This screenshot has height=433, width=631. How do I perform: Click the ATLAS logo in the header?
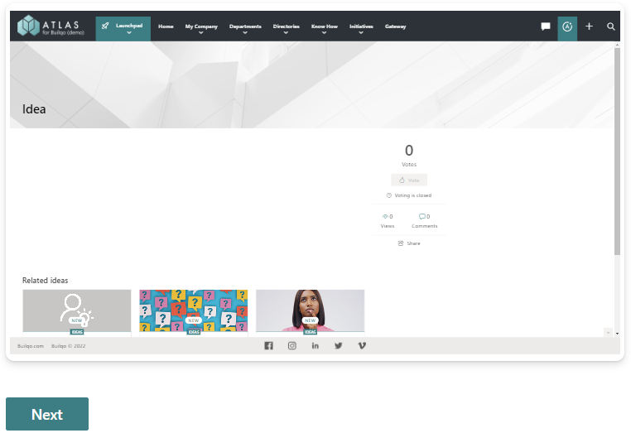pos(51,26)
